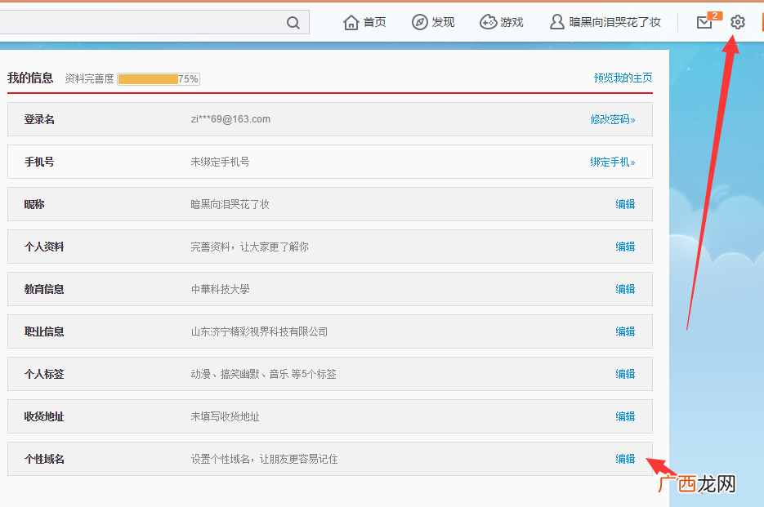
Task: Click the 职业信息 row label
Action: 44,331
